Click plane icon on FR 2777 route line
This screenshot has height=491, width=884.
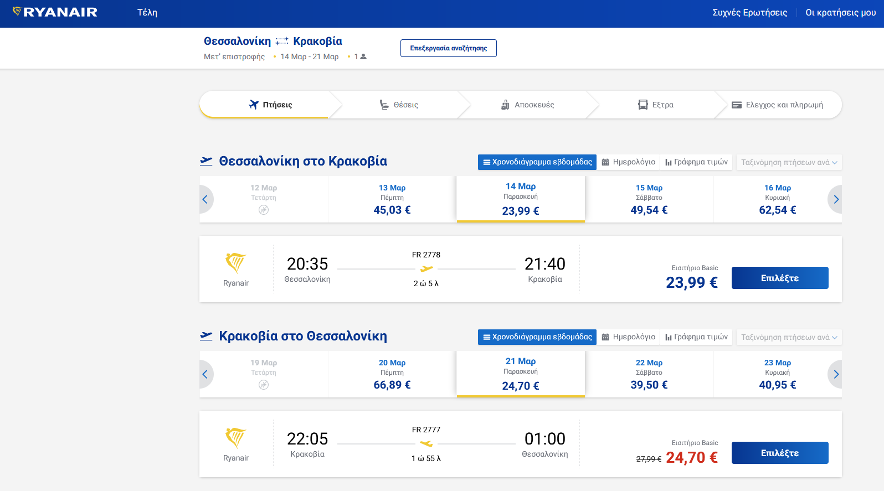point(426,444)
